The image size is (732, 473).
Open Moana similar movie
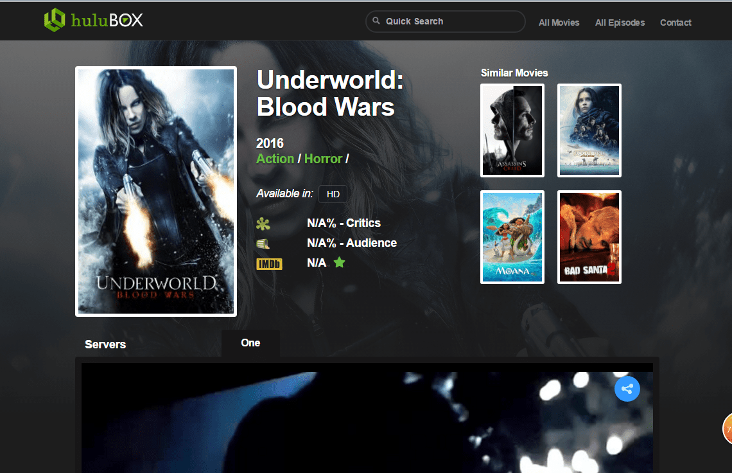[x=512, y=237]
